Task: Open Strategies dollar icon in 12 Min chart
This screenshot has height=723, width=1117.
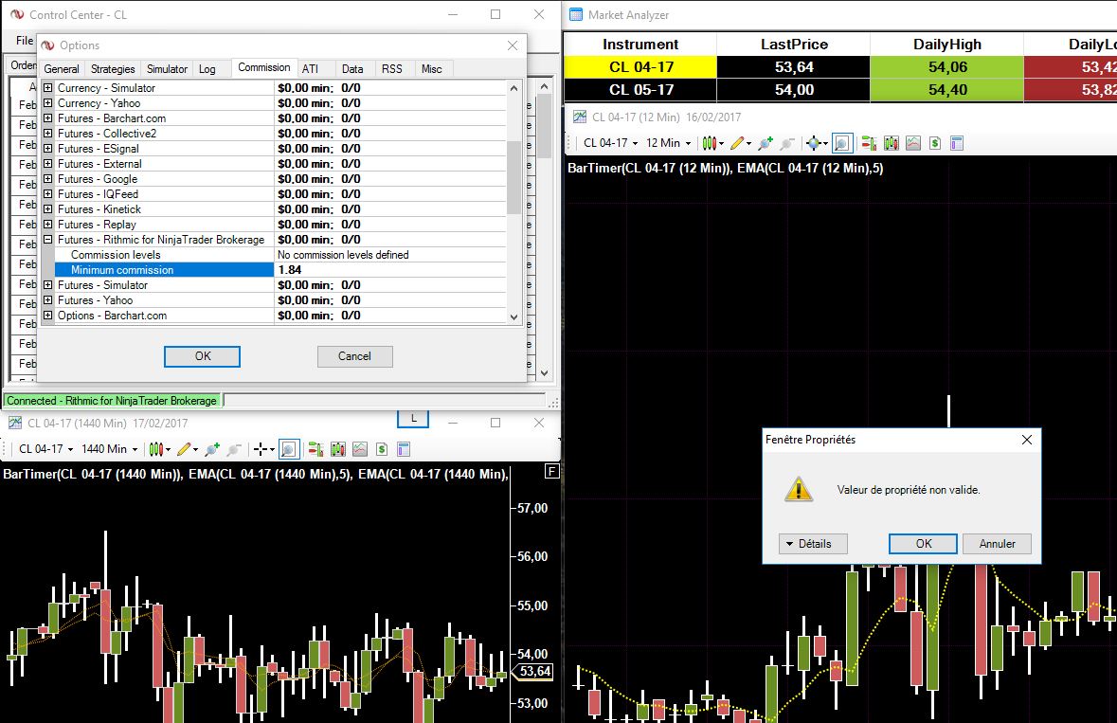Action: click(935, 143)
